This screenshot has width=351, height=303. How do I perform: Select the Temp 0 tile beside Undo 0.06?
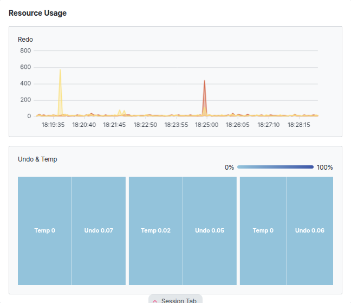tap(263, 231)
